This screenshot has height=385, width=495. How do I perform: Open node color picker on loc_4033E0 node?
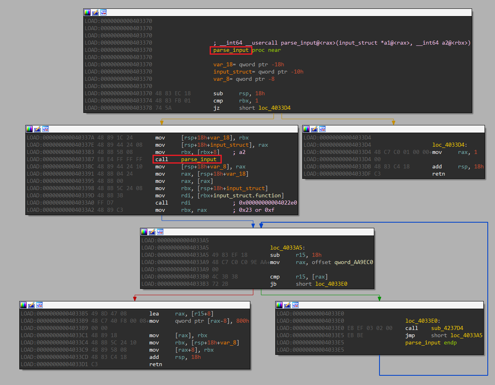coord(280,305)
